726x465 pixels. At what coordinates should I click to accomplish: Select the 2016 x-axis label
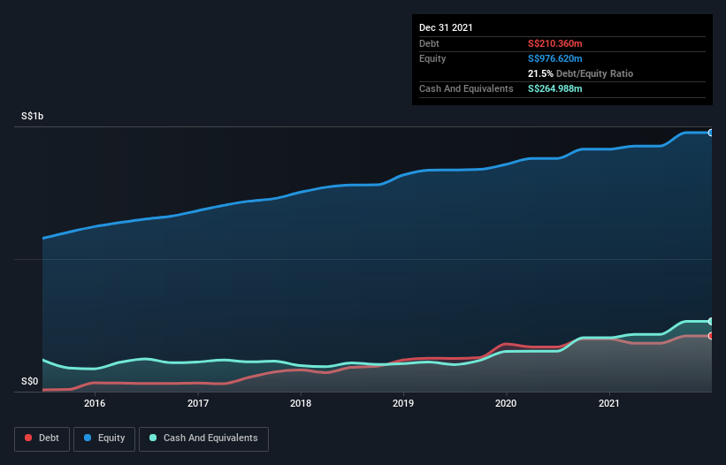pos(95,403)
